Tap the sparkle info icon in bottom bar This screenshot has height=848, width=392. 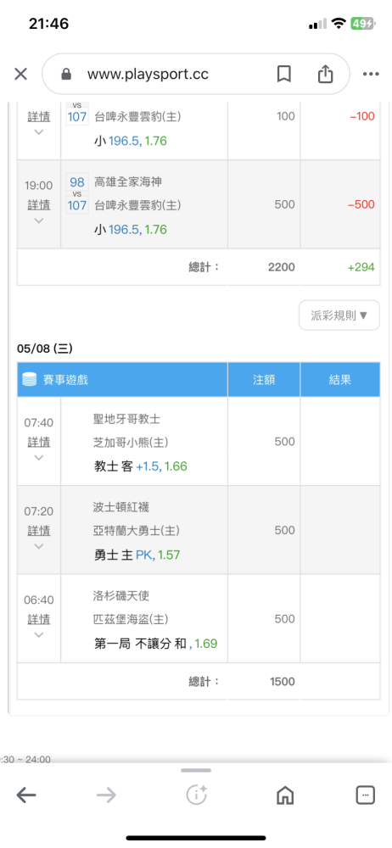(196, 795)
